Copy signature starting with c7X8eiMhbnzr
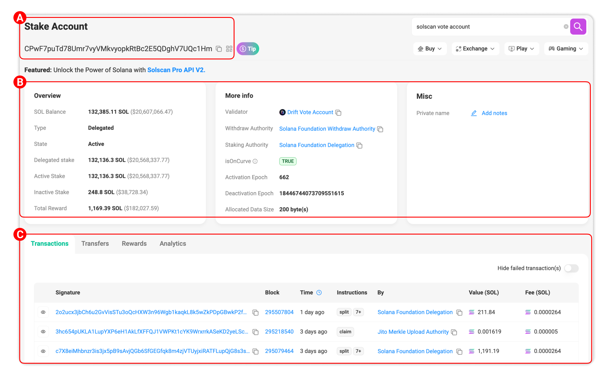 (255, 351)
